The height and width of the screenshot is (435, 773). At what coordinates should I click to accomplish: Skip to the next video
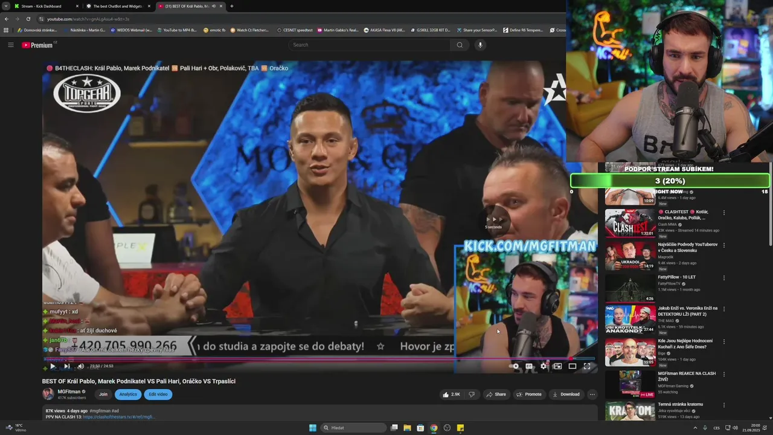tap(67, 366)
